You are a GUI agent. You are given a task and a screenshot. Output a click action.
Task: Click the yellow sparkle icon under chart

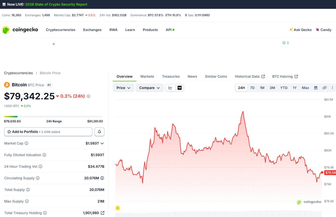tap(118, 208)
